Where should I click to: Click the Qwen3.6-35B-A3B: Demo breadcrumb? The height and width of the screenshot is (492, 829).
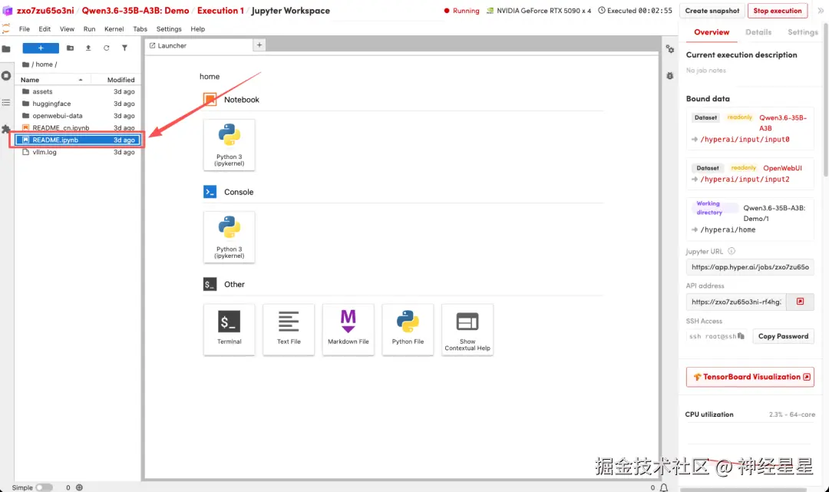[135, 11]
